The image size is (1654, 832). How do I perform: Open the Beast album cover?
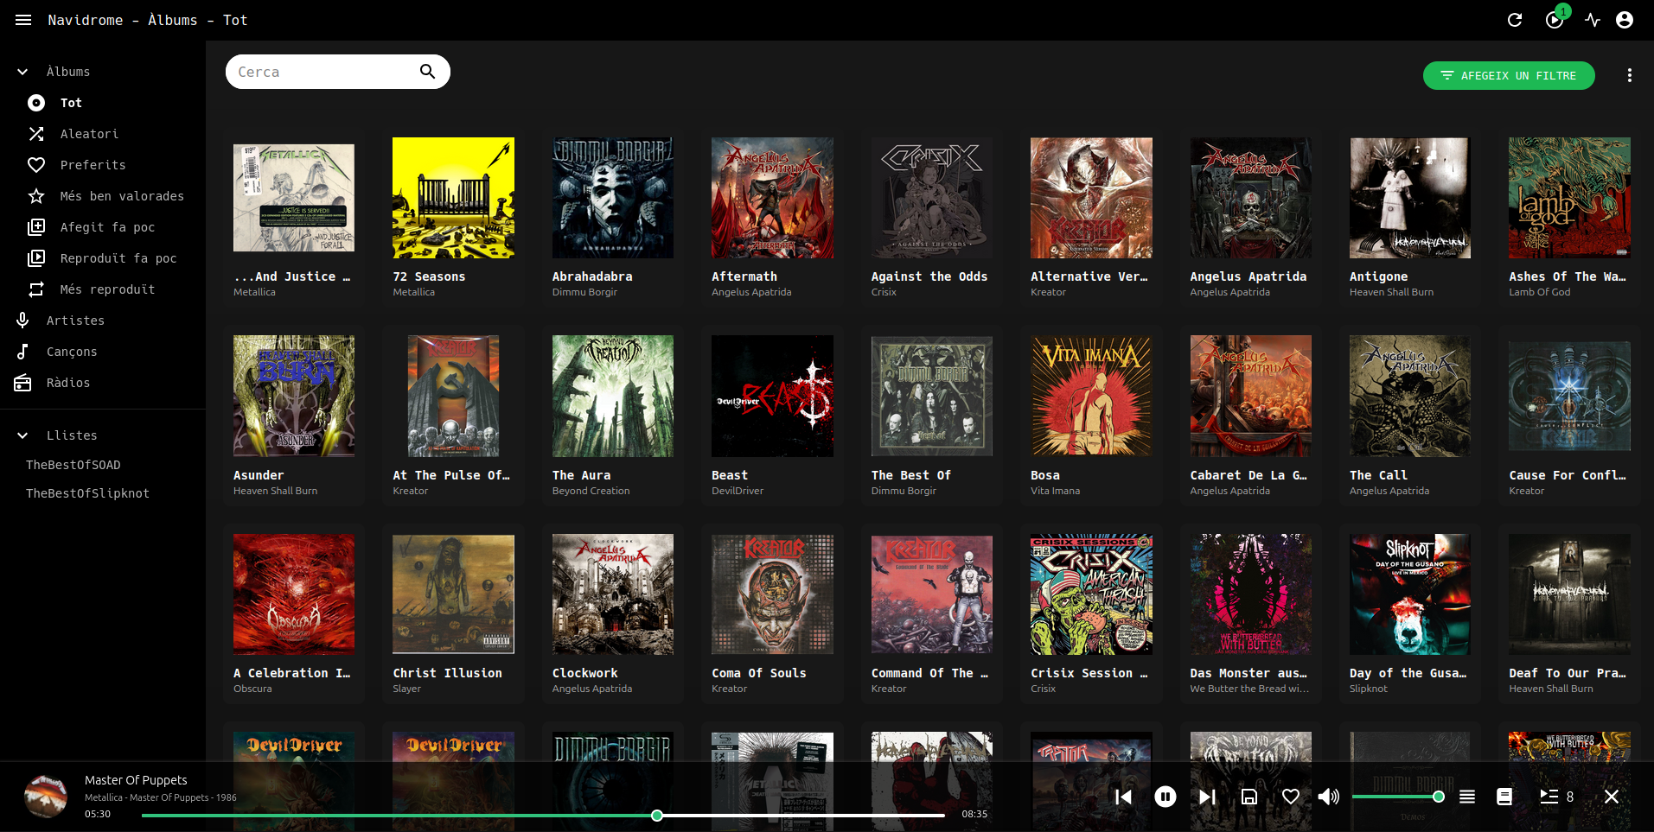(772, 396)
